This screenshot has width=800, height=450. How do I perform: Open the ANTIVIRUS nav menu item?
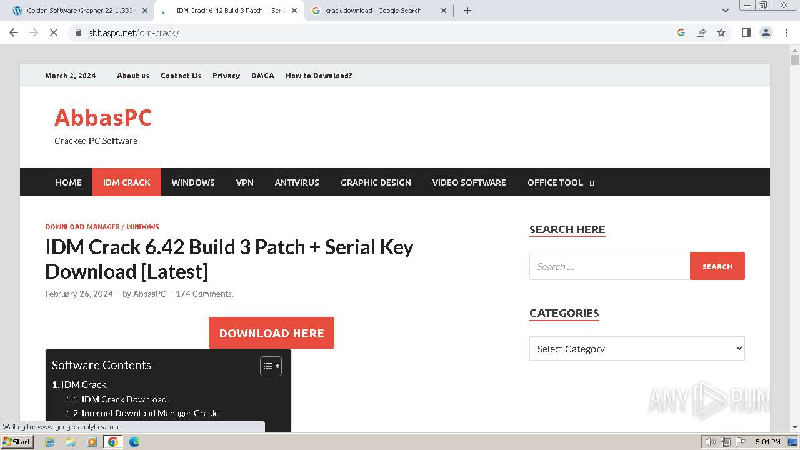pos(297,182)
